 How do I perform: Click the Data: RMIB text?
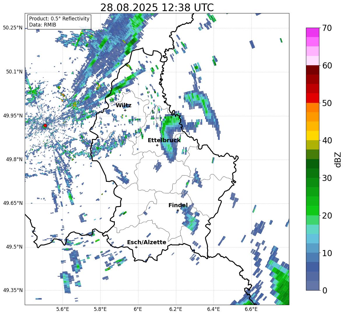pos(43,25)
